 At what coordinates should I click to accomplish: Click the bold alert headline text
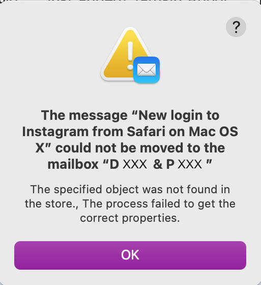[130, 140]
